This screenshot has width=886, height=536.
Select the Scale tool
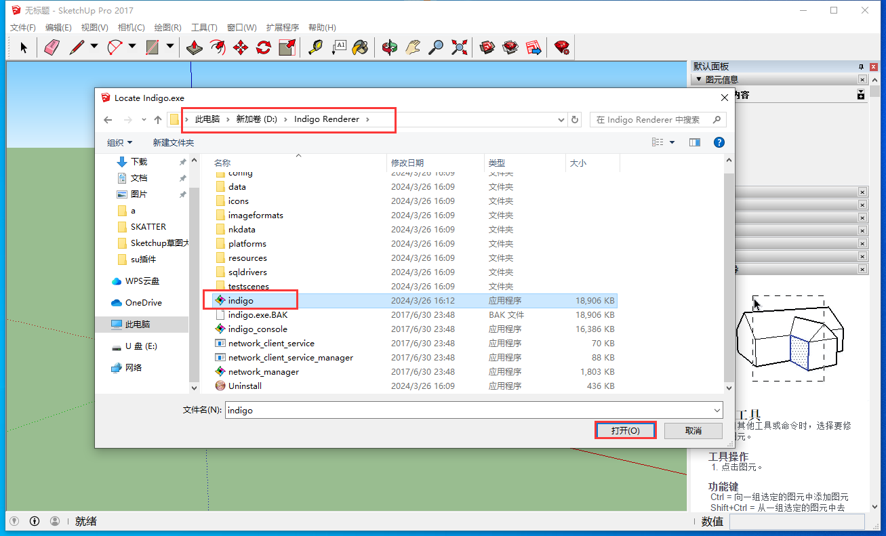pos(287,47)
